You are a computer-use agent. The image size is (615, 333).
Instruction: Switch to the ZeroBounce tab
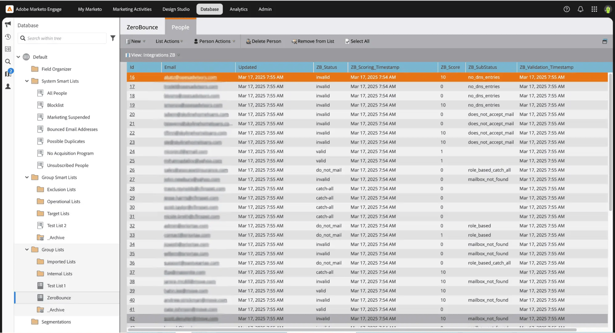click(142, 27)
